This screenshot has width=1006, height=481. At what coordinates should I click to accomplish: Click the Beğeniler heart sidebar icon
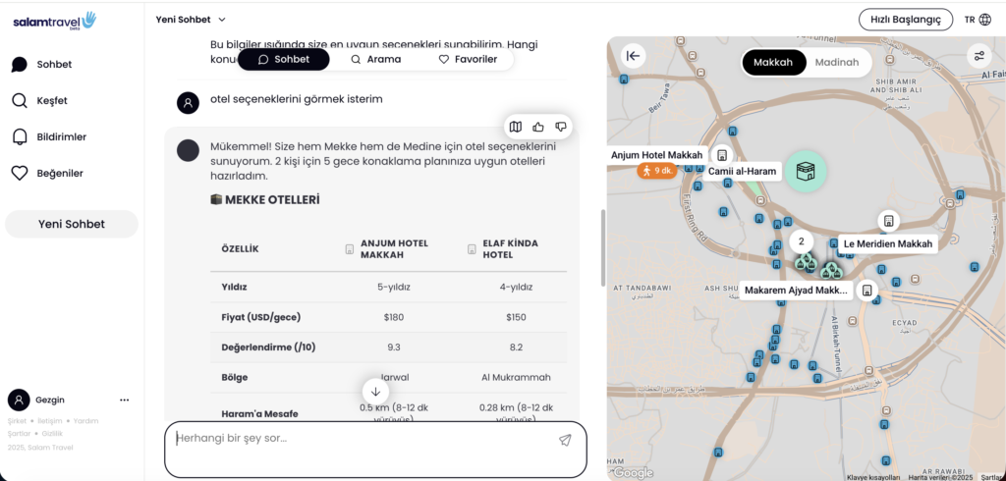pos(20,173)
